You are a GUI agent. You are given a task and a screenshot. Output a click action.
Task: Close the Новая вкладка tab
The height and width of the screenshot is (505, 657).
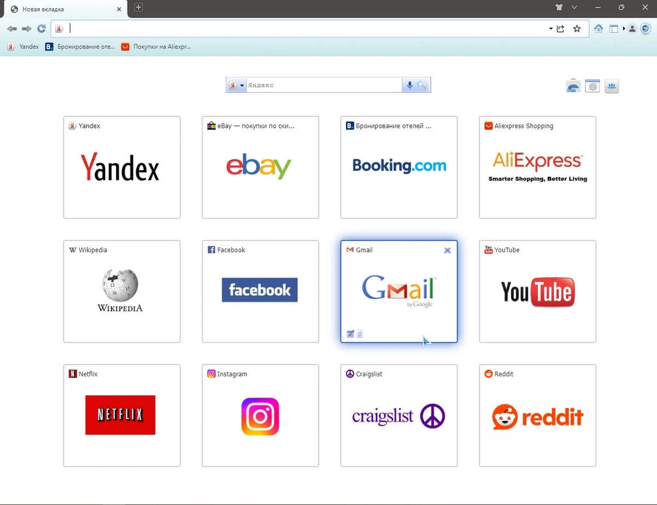[119, 9]
